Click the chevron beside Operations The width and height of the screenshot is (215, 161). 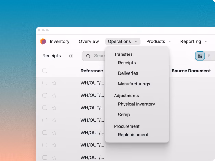point(136,41)
